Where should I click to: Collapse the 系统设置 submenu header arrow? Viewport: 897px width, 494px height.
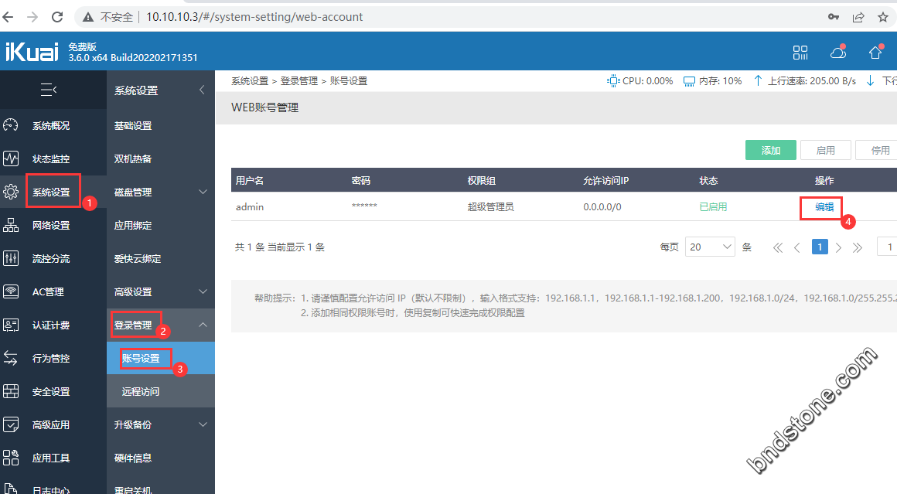(x=202, y=90)
